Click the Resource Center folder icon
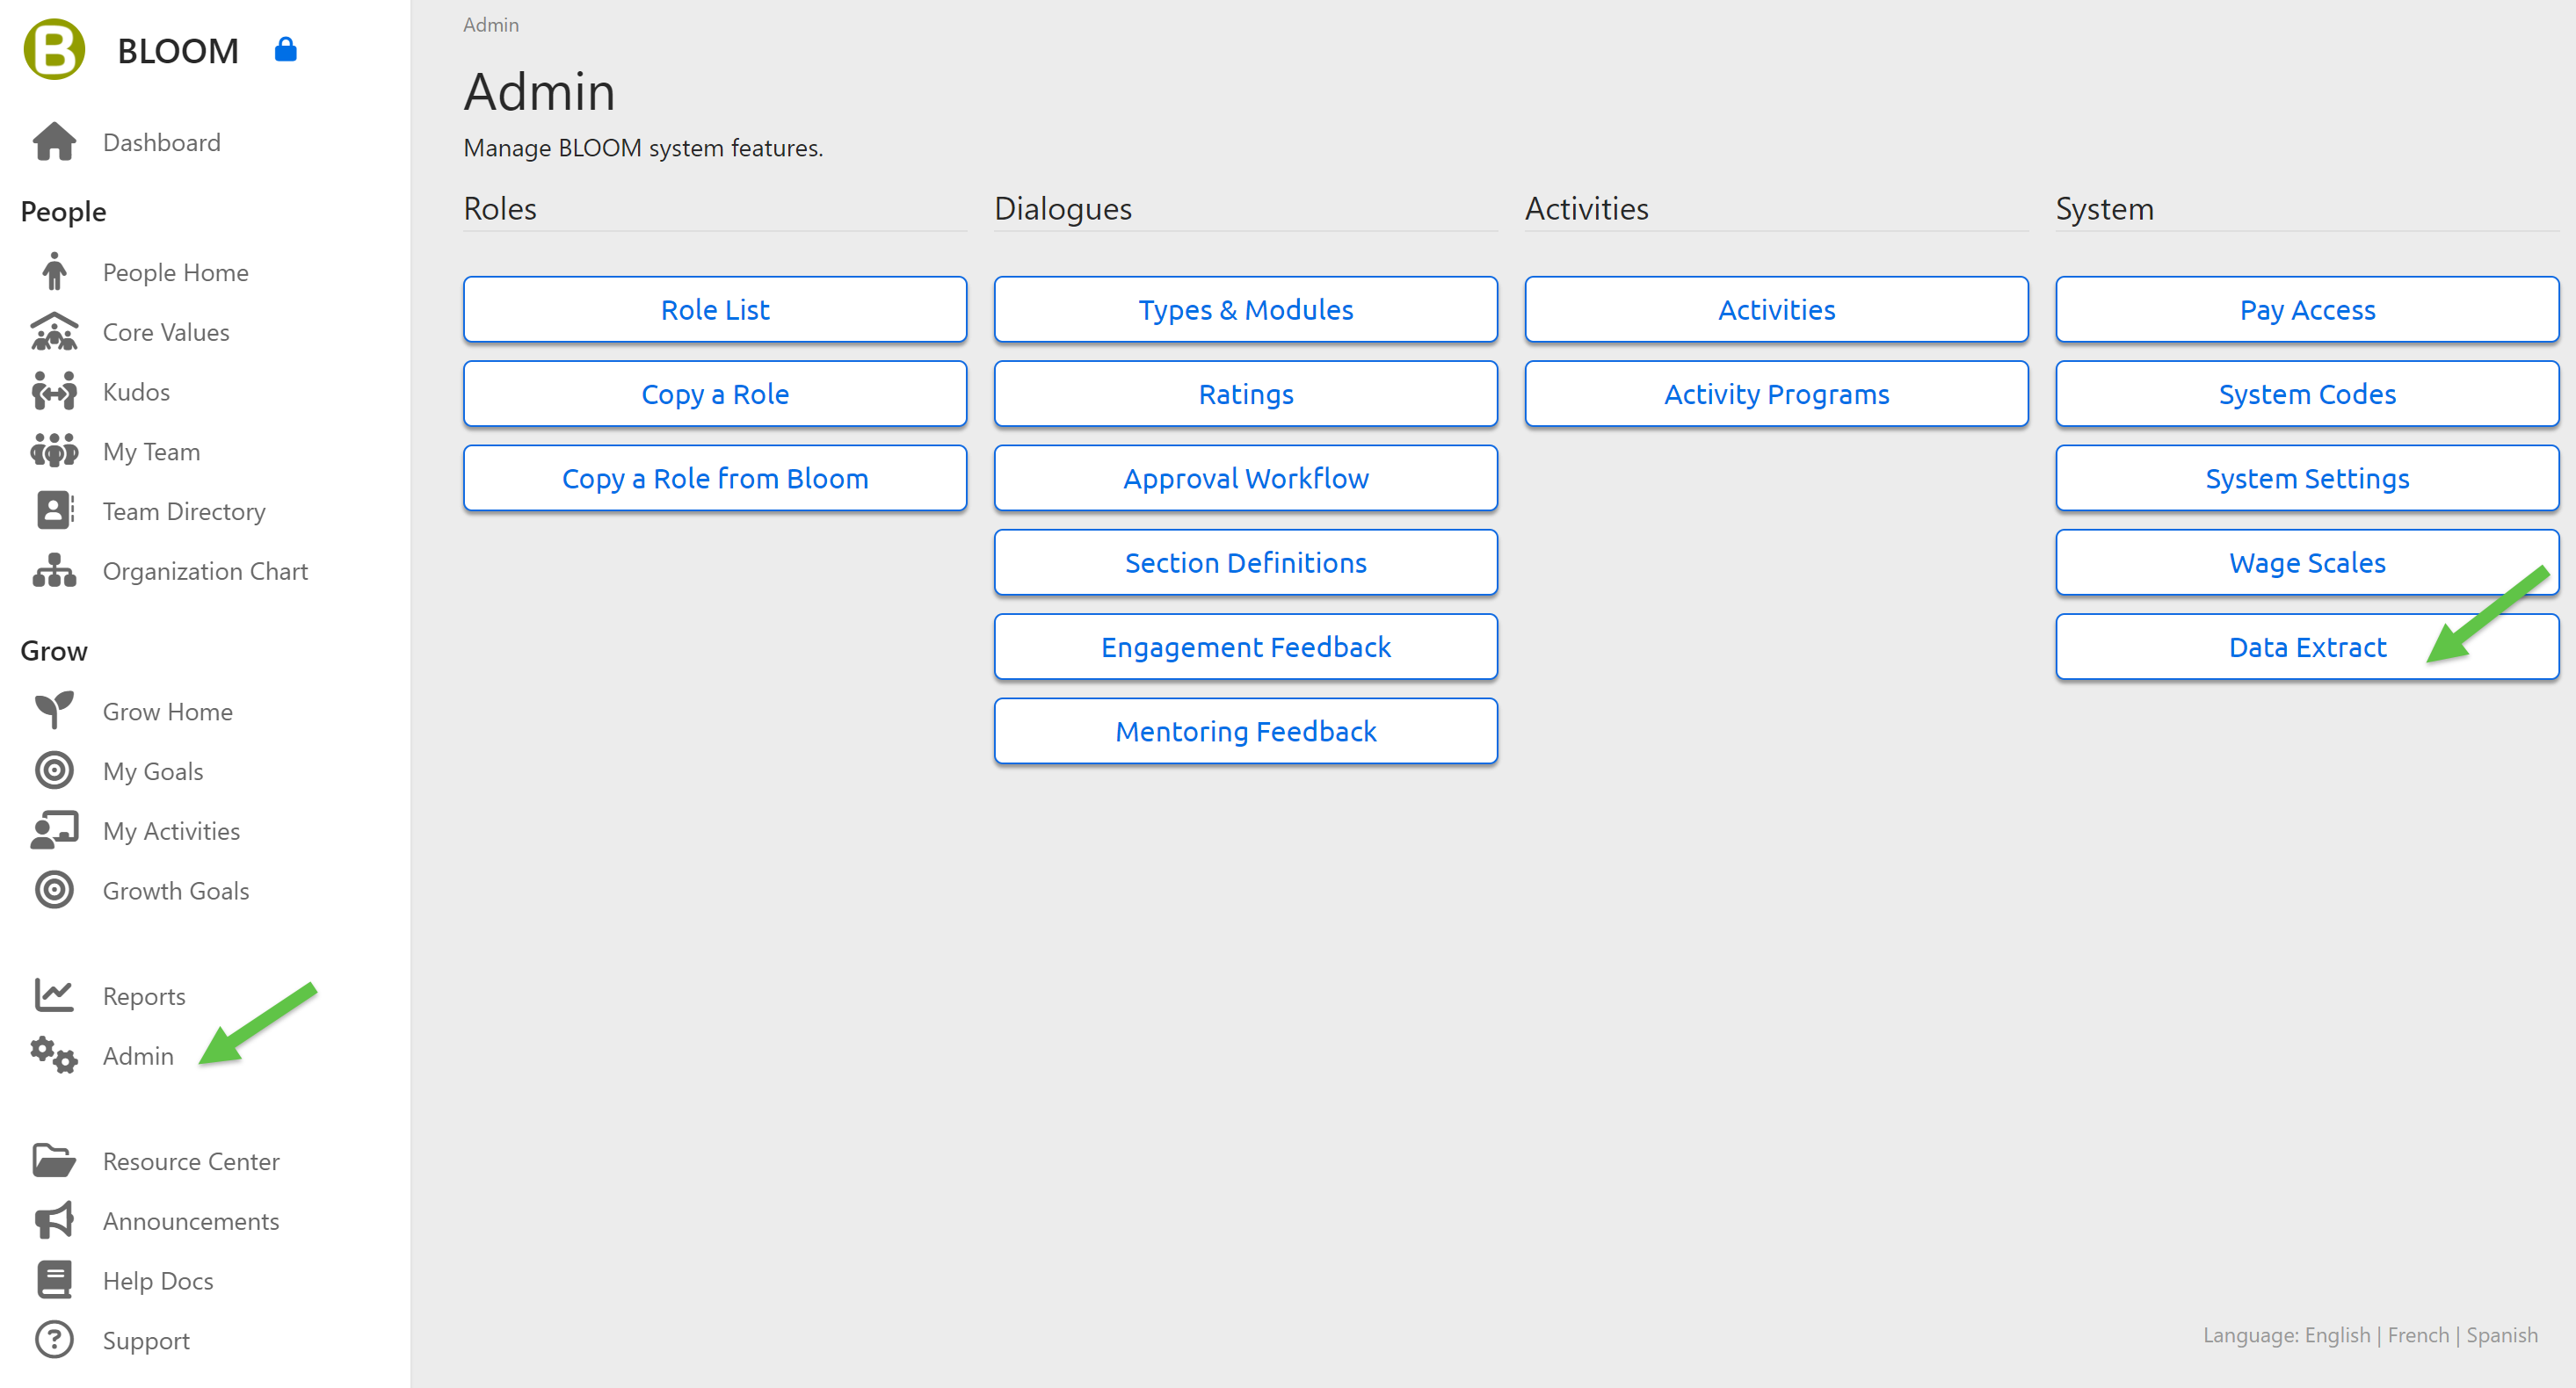 click(54, 1160)
